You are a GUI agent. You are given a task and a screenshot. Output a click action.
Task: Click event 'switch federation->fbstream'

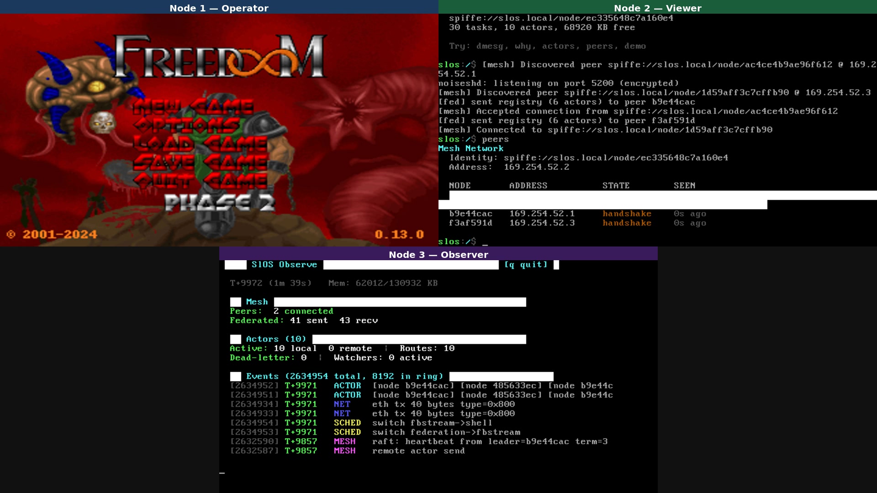click(x=446, y=432)
